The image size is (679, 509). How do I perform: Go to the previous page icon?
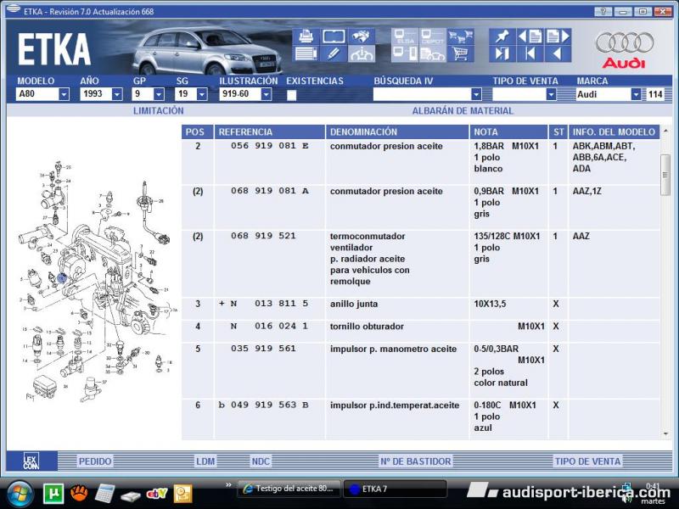[x=530, y=36]
